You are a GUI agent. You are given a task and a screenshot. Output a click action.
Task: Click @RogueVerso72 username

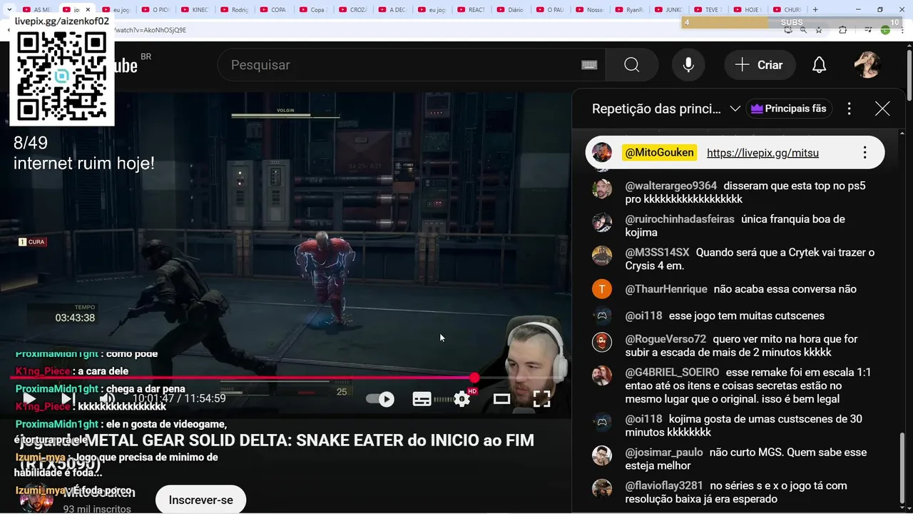point(665,339)
